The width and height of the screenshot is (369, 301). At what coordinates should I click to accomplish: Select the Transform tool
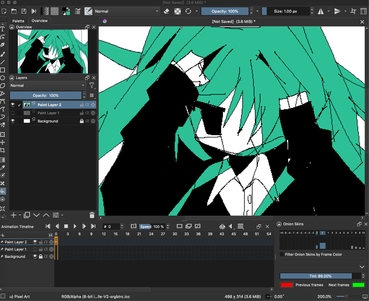tap(2, 134)
